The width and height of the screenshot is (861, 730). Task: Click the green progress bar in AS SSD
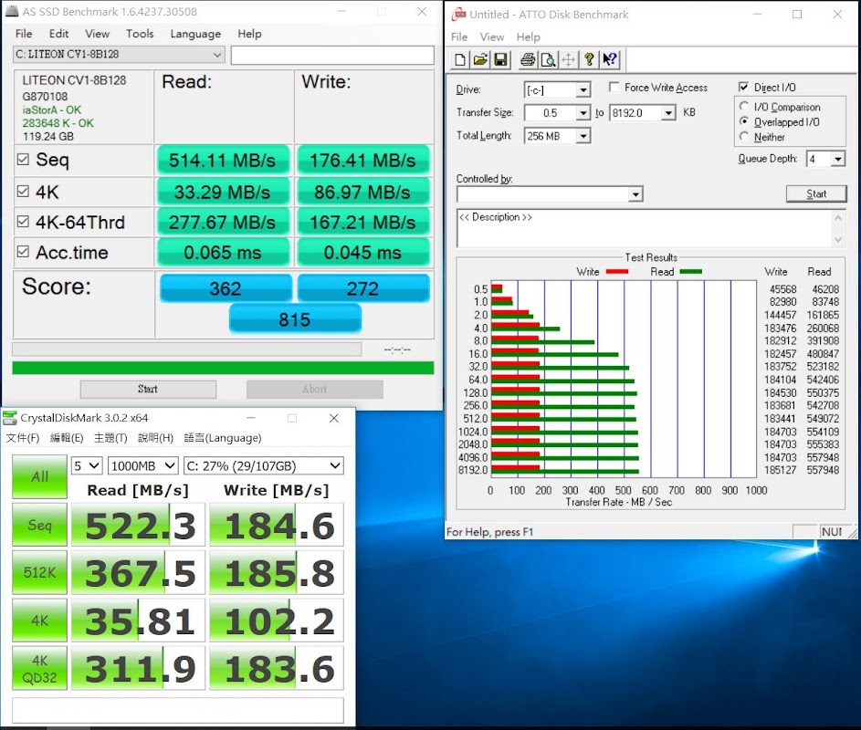(223, 368)
